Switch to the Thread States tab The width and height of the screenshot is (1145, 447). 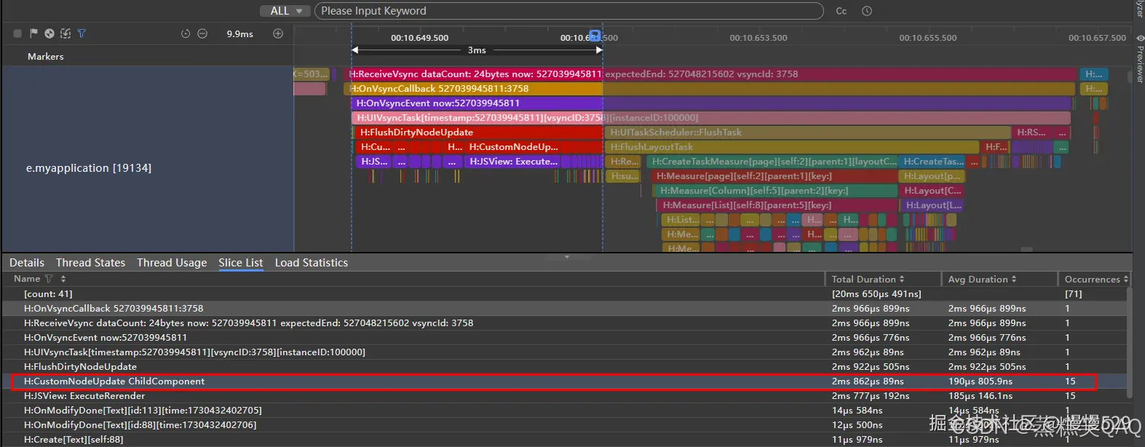click(90, 263)
